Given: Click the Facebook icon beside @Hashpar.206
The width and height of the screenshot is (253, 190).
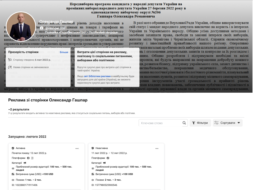Looking at the screenshot, I should [41, 28].
